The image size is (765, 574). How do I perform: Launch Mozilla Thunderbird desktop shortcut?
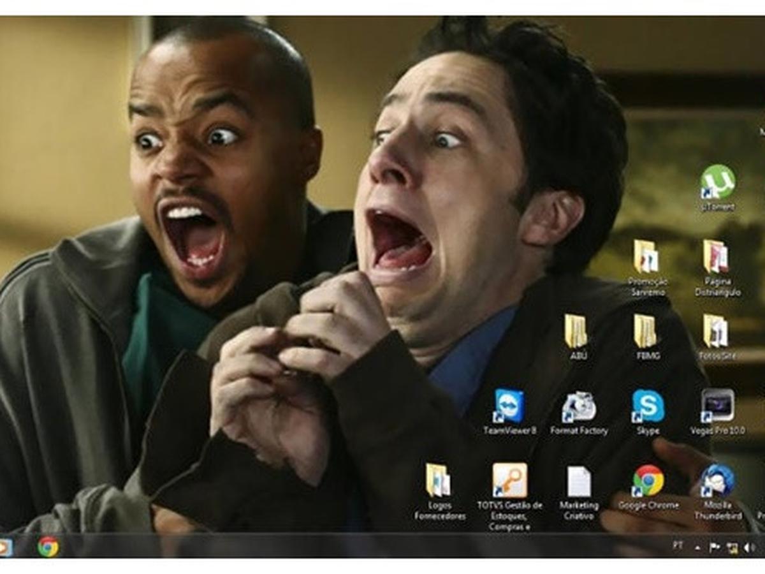coord(718,492)
